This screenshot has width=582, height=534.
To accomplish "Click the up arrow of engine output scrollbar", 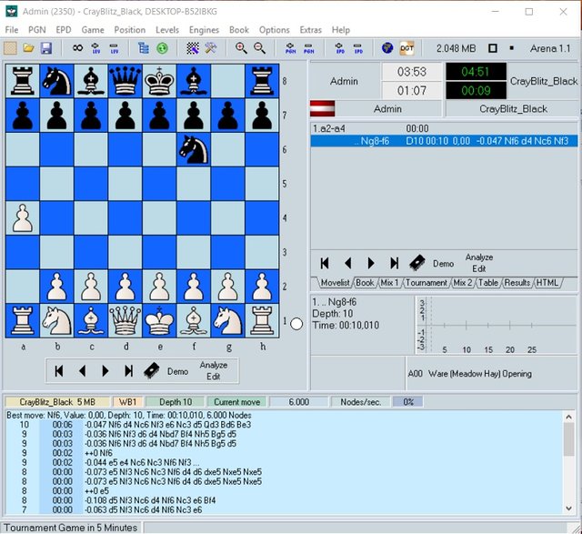I will pos(568,417).
